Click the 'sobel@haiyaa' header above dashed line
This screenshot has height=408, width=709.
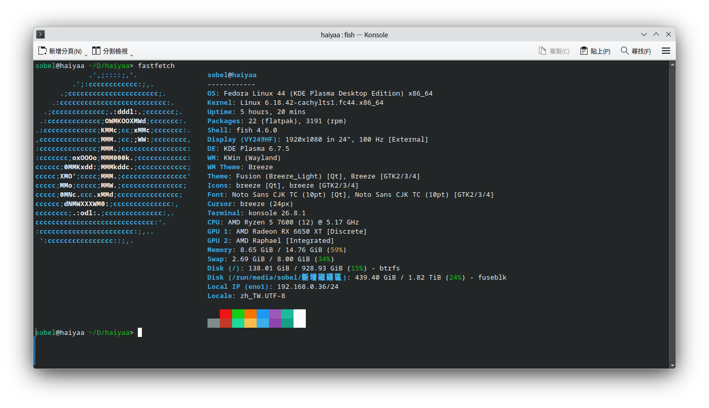(x=232, y=75)
